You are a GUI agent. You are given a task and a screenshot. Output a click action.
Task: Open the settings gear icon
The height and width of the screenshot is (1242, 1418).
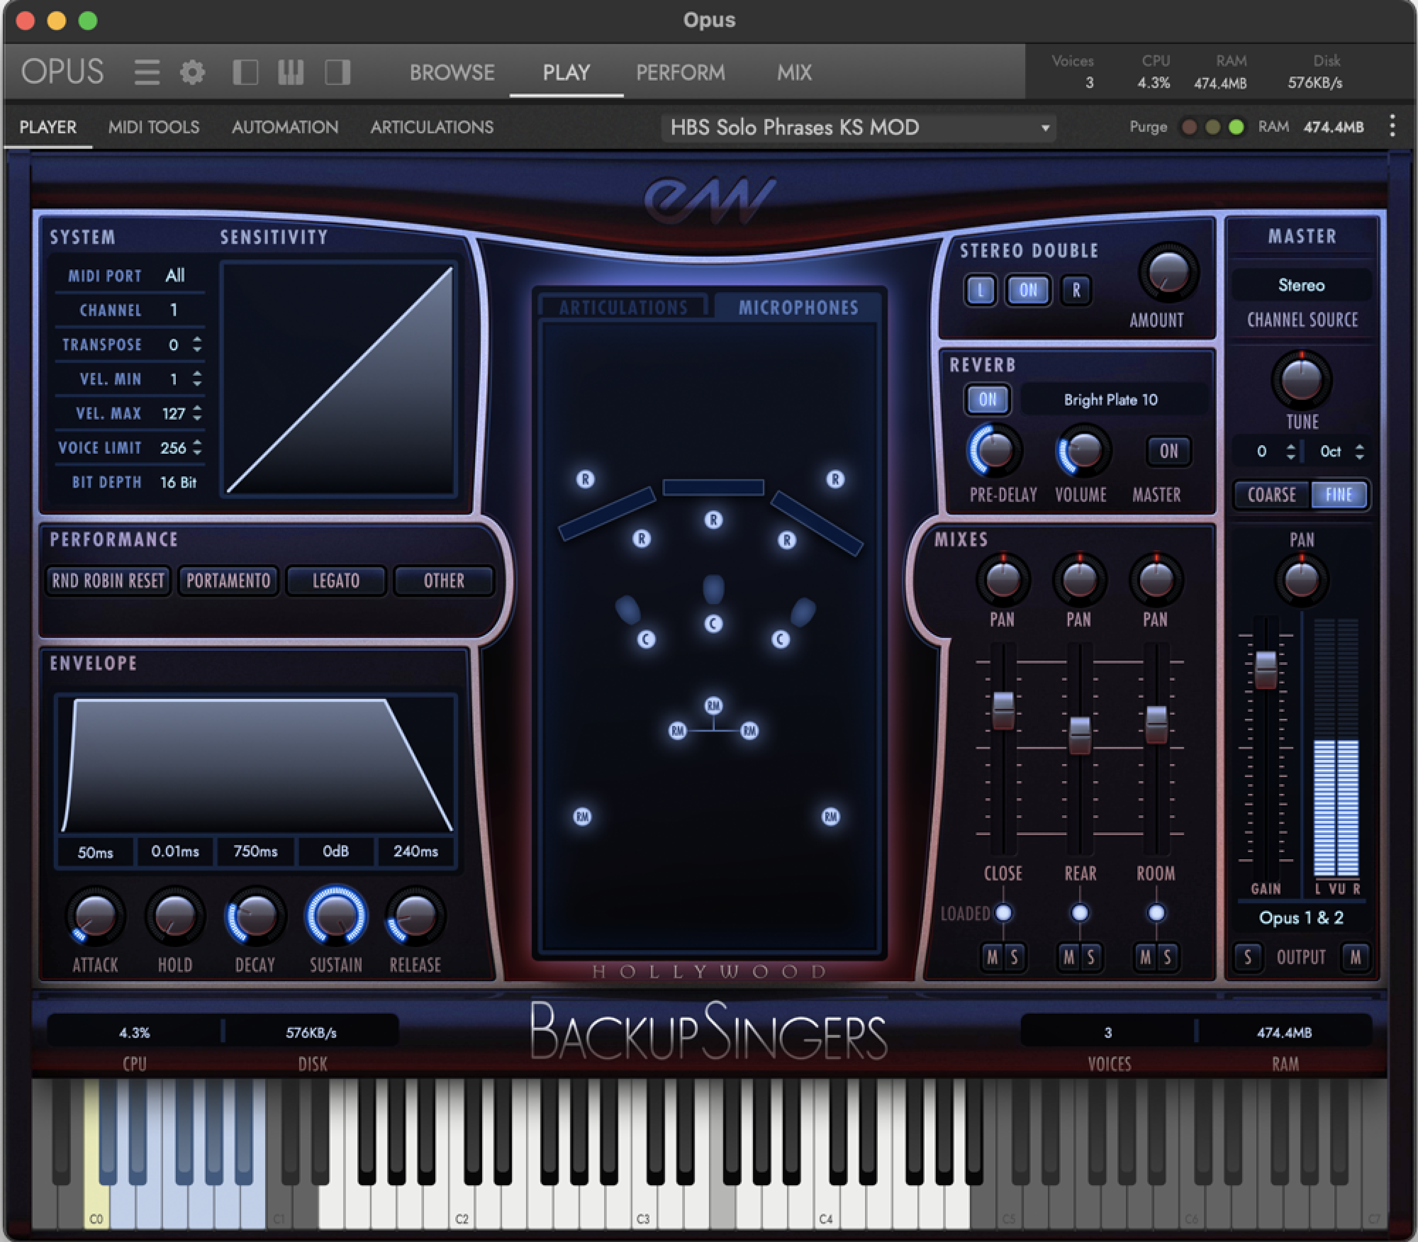point(193,71)
